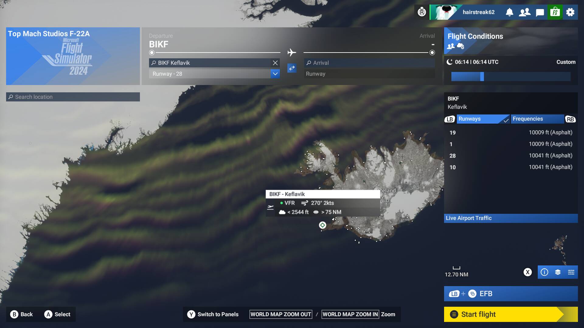Open the Live Airport Traffic section

[x=511, y=218]
